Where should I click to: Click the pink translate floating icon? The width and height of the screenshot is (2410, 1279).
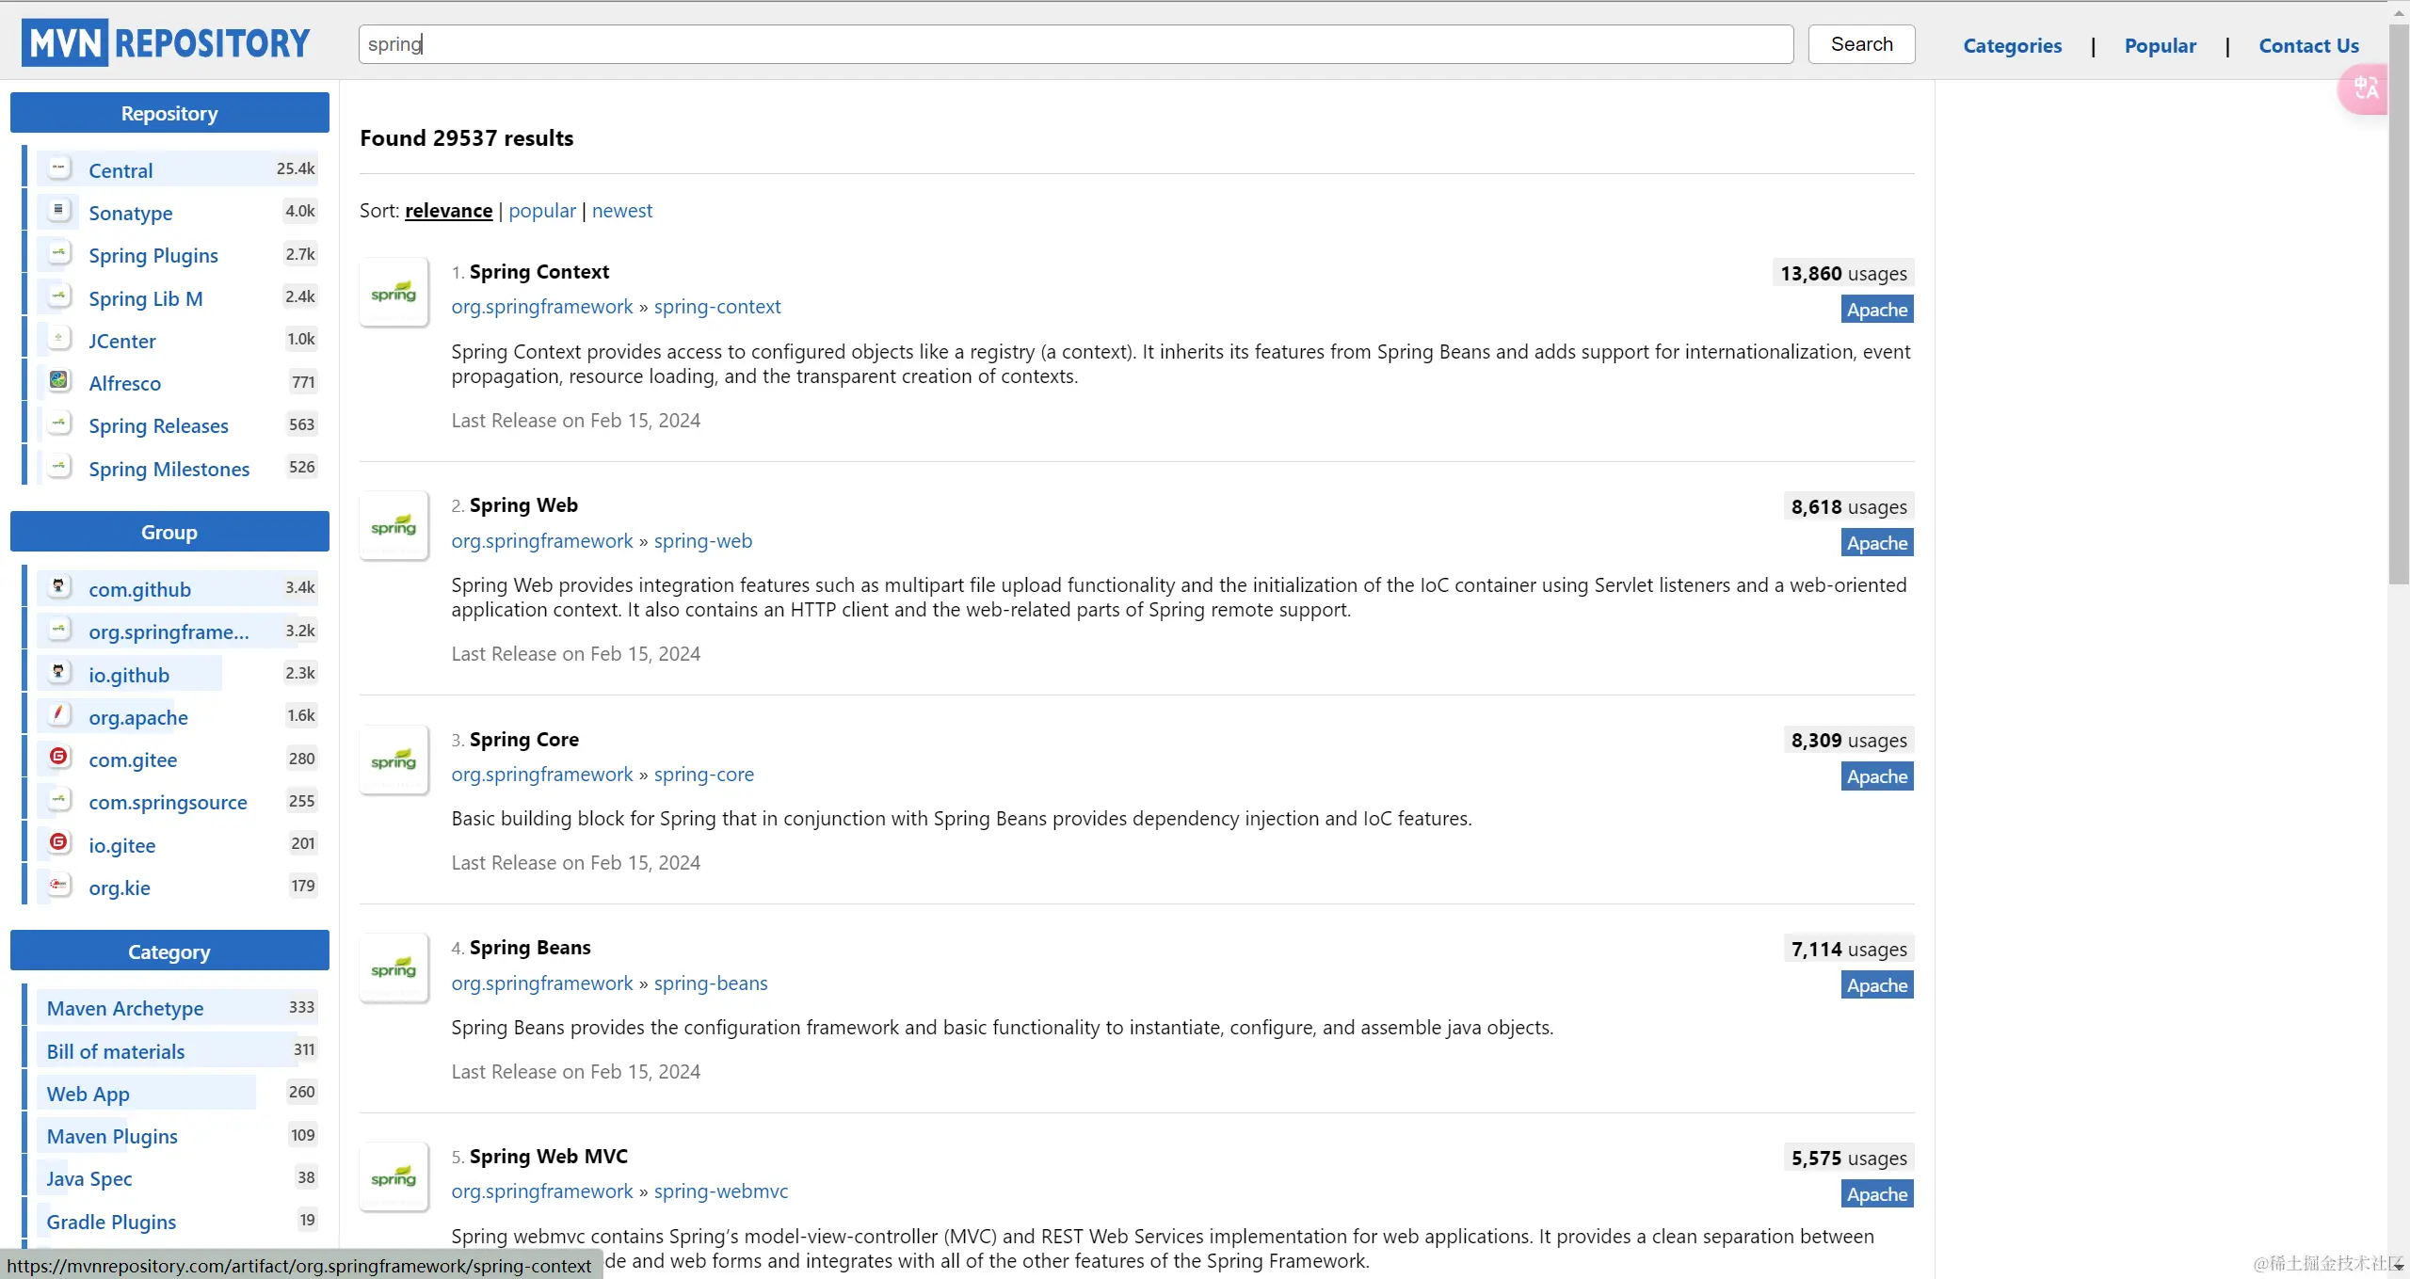point(2364,89)
